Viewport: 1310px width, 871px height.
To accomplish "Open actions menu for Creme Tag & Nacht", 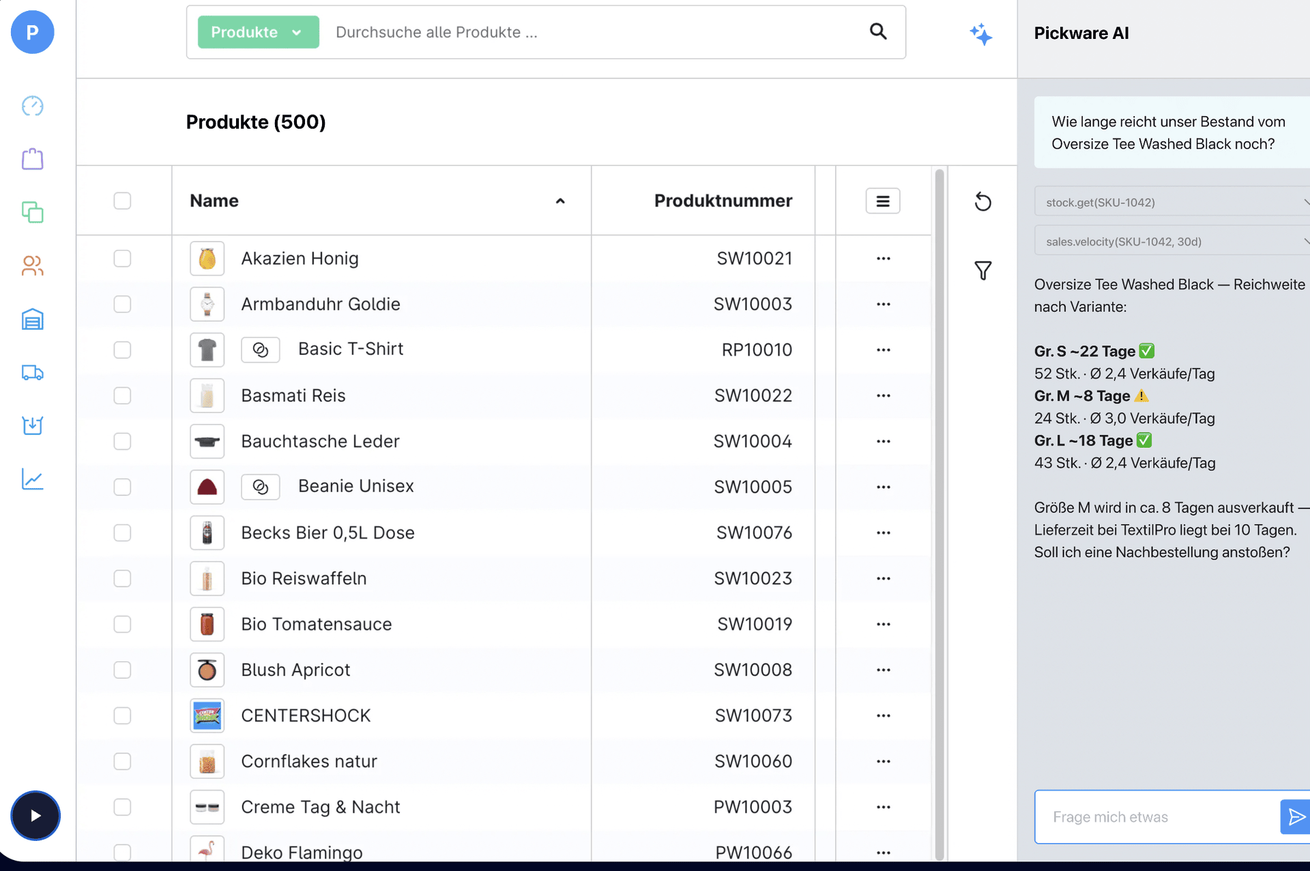I will click(x=883, y=807).
